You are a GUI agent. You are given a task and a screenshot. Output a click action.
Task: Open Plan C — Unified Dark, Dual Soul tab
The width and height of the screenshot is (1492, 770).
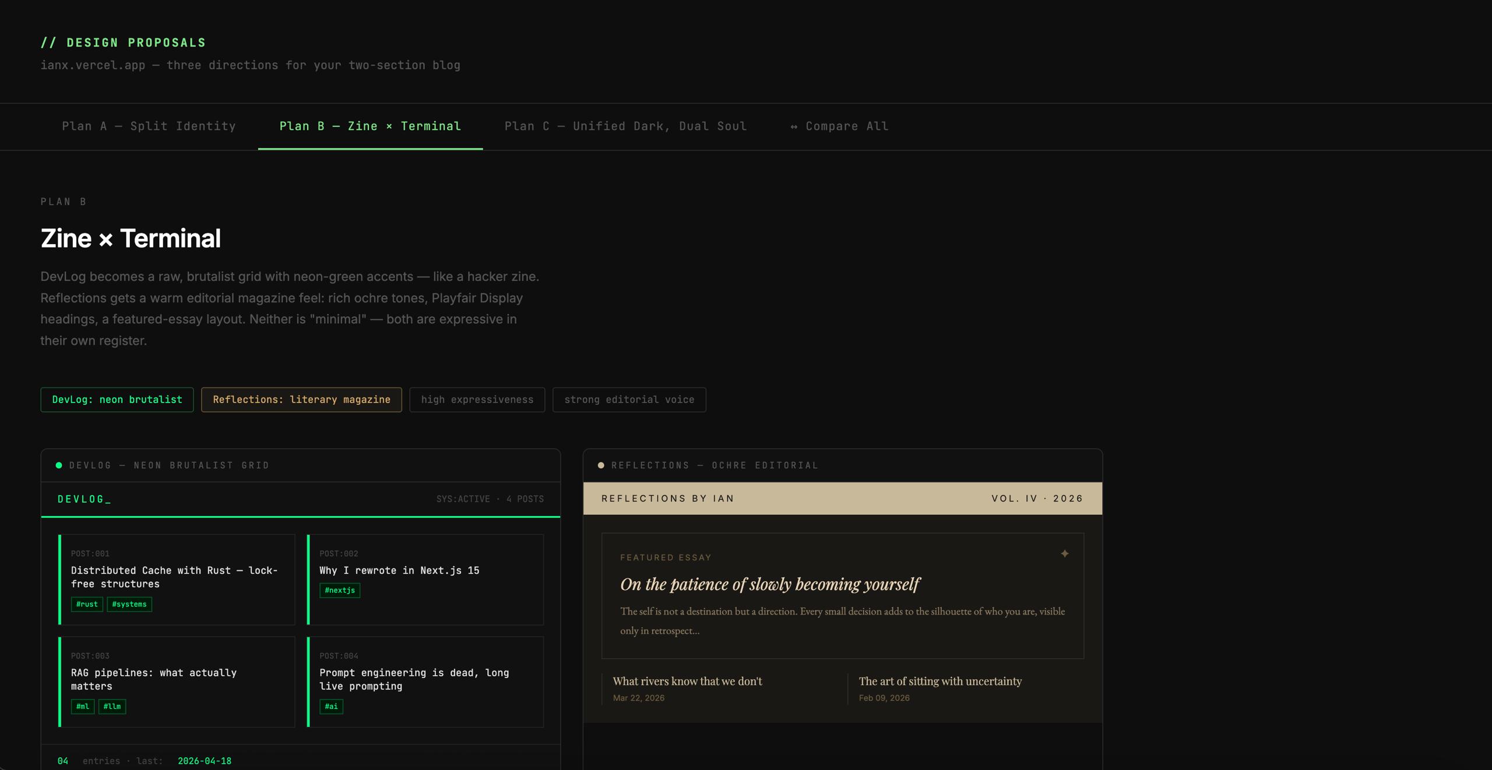pyautogui.click(x=625, y=126)
